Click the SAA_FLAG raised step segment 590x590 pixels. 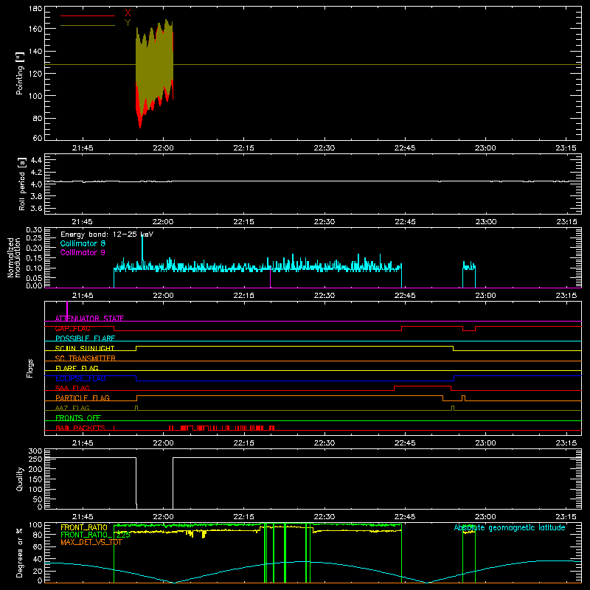pyautogui.click(x=422, y=386)
